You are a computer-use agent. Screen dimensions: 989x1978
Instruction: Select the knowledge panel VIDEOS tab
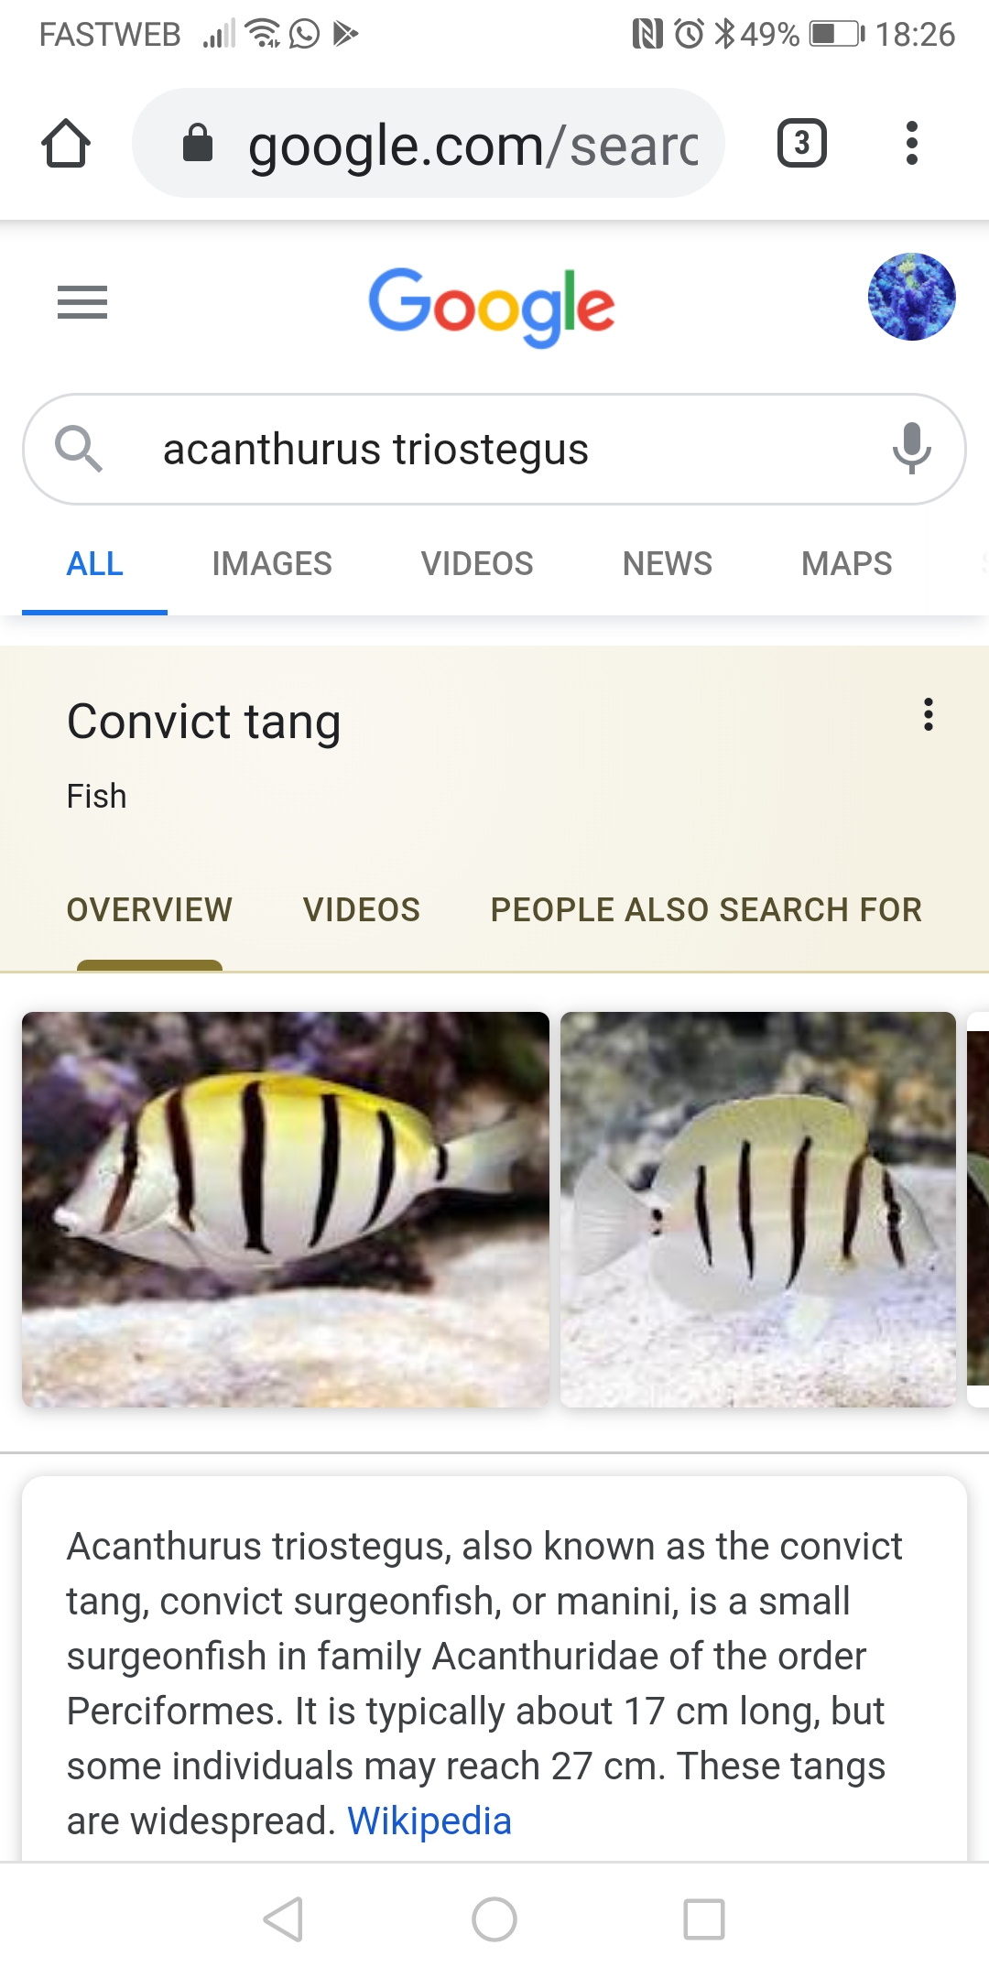pyautogui.click(x=362, y=909)
